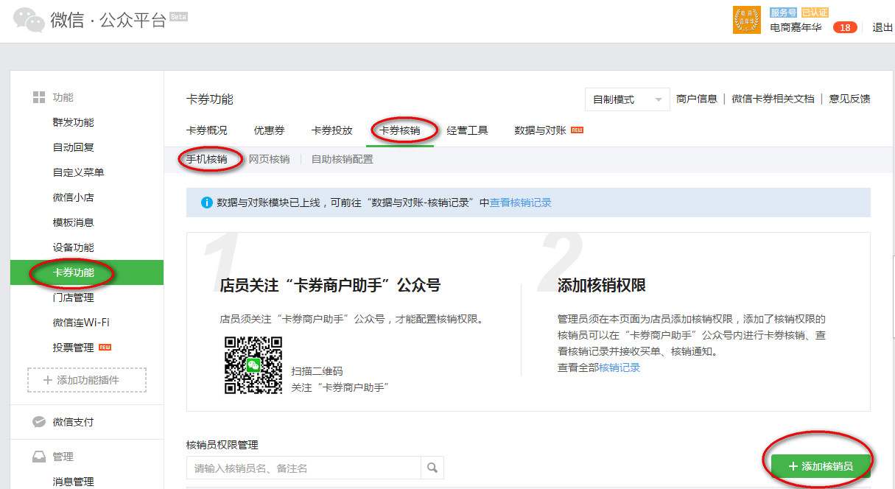Select 手机核销 sub-tab
This screenshot has width=895, height=489.
click(x=207, y=159)
